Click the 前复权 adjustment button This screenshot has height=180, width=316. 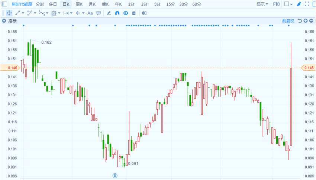(288, 21)
